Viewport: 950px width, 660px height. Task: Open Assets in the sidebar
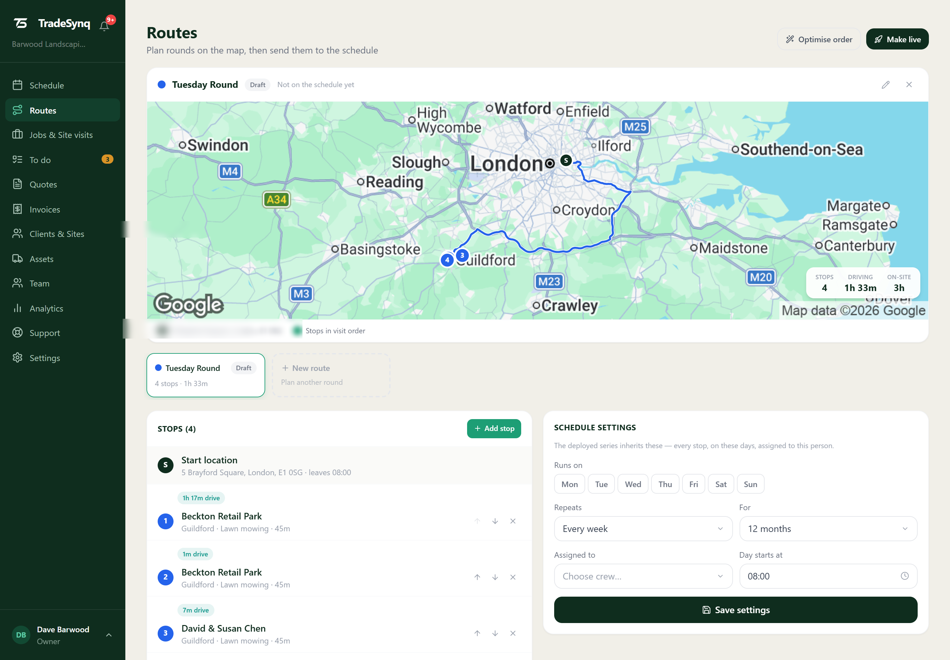[62, 259]
